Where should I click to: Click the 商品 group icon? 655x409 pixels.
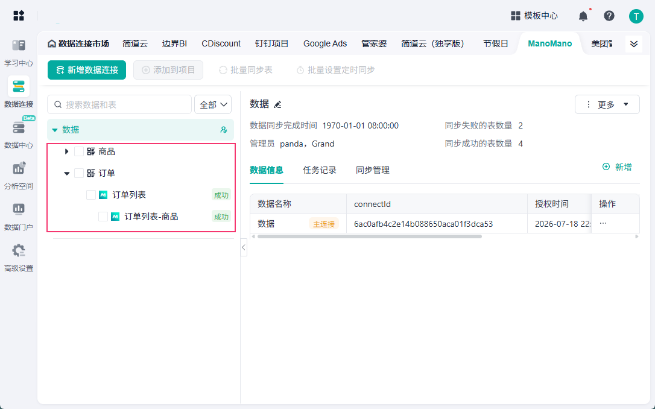90,151
